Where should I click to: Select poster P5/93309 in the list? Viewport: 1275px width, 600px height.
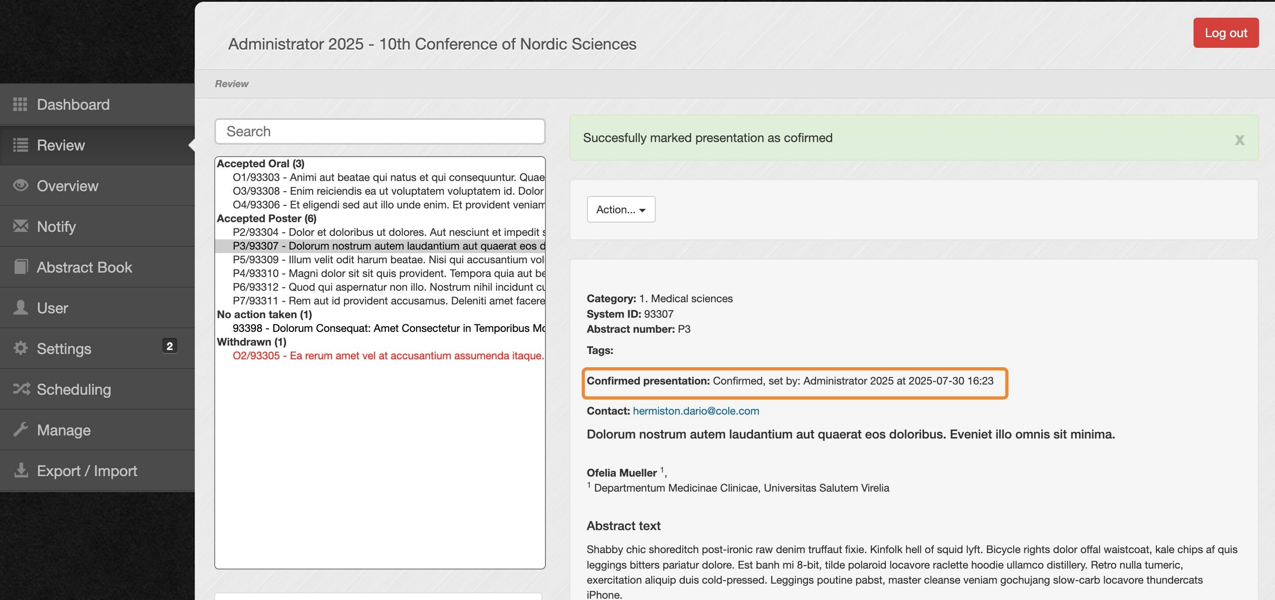[x=388, y=260]
